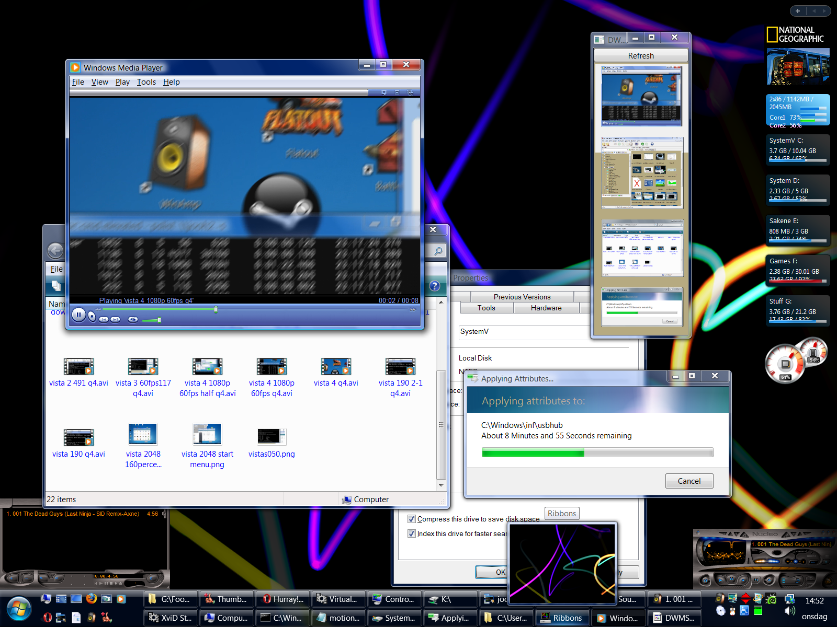Switch to motion... taskbar button
The image size is (837, 627).
339,618
